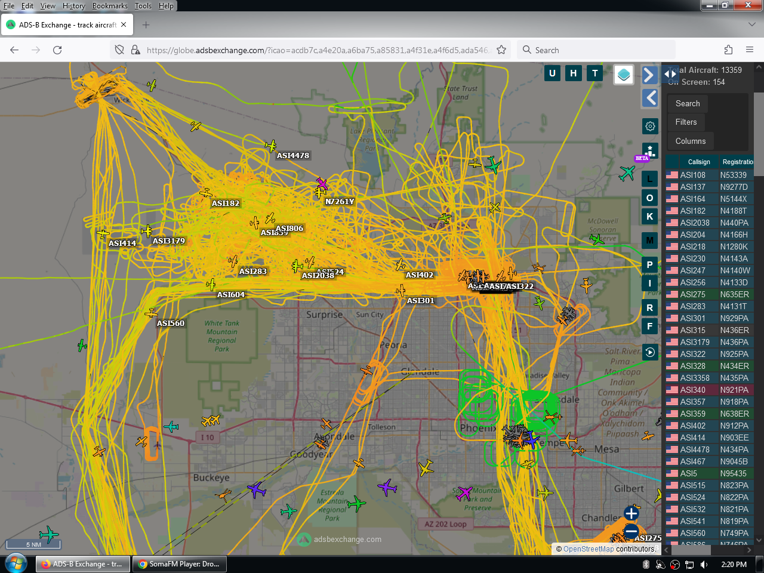List all tabs dropdown arrow

coord(751,24)
